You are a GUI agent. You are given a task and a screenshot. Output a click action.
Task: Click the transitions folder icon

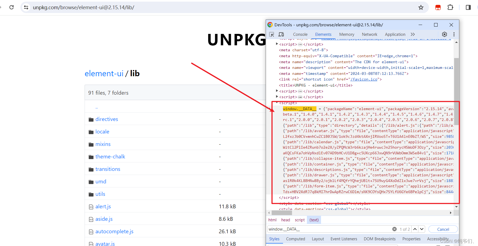91,170
